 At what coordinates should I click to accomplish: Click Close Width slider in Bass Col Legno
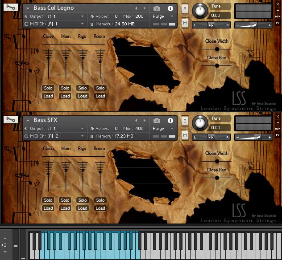(216, 49)
